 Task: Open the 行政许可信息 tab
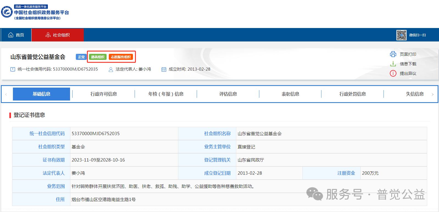[x=104, y=94]
